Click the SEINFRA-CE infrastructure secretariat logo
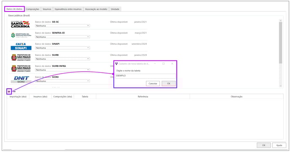 click(x=21, y=35)
